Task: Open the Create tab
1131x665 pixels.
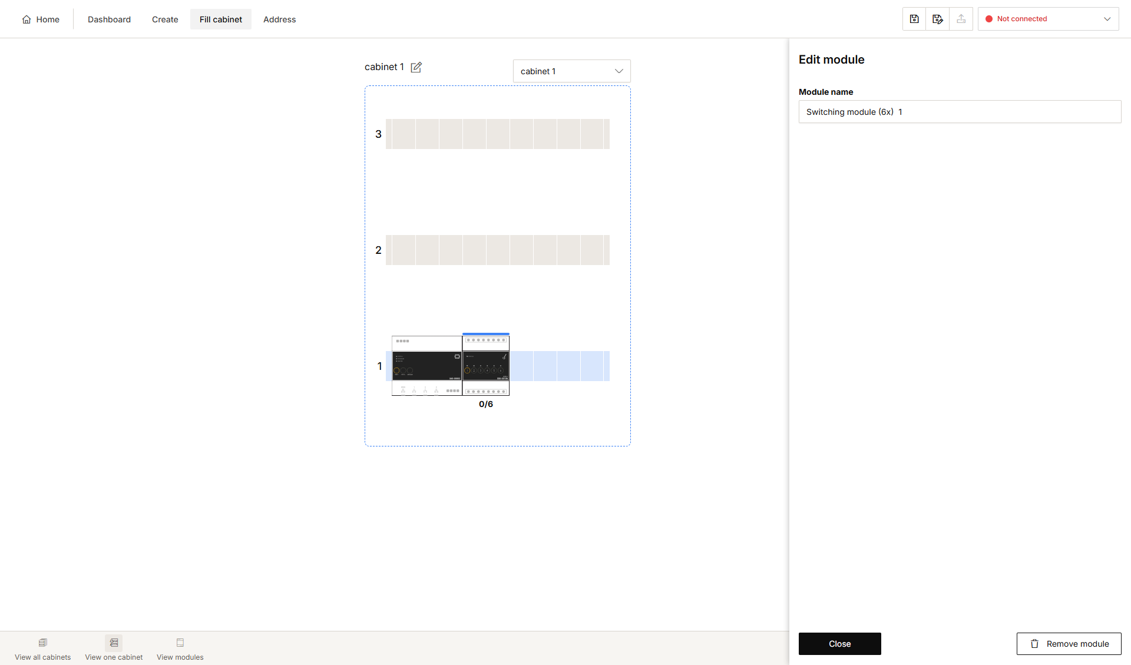Action: [165, 19]
